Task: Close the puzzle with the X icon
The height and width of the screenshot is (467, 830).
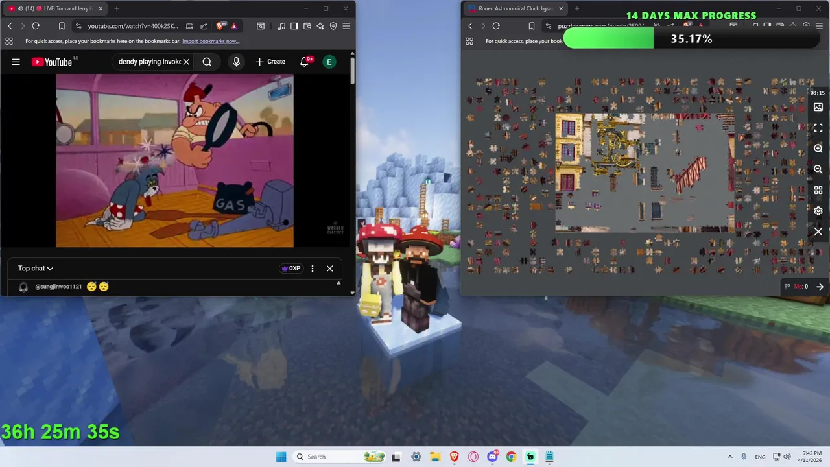Action: click(818, 232)
